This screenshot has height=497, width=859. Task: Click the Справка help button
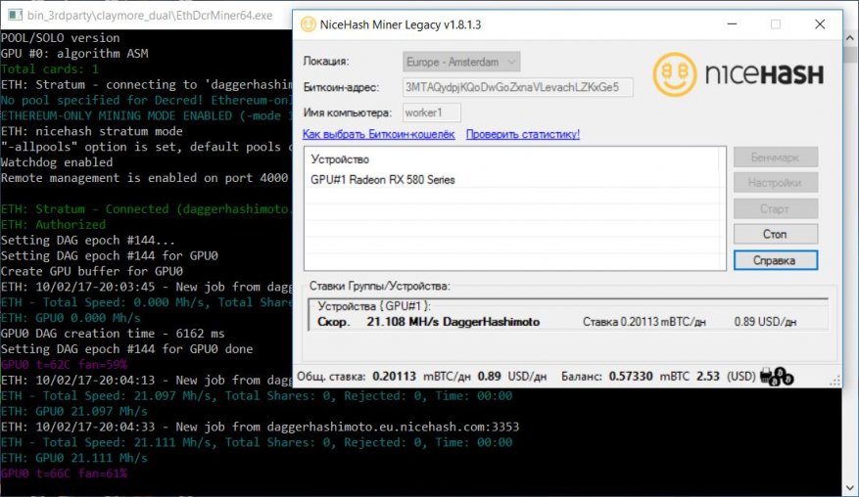[x=775, y=260]
